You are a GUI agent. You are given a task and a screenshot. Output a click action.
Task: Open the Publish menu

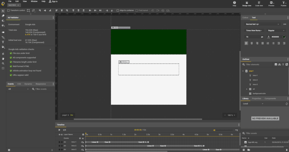click(283, 3)
